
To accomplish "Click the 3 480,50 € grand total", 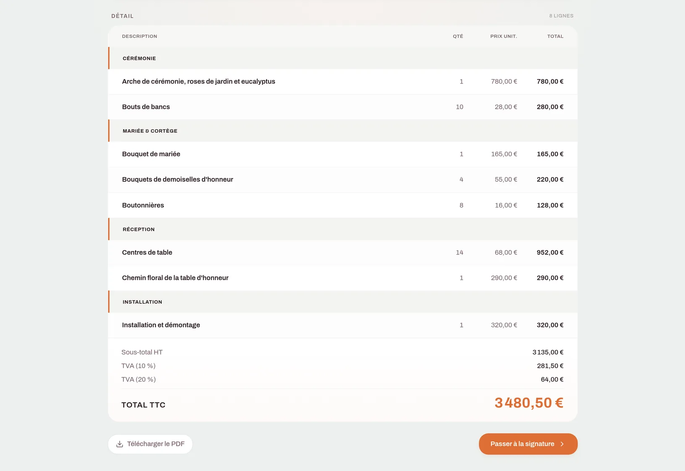I will 529,403.
